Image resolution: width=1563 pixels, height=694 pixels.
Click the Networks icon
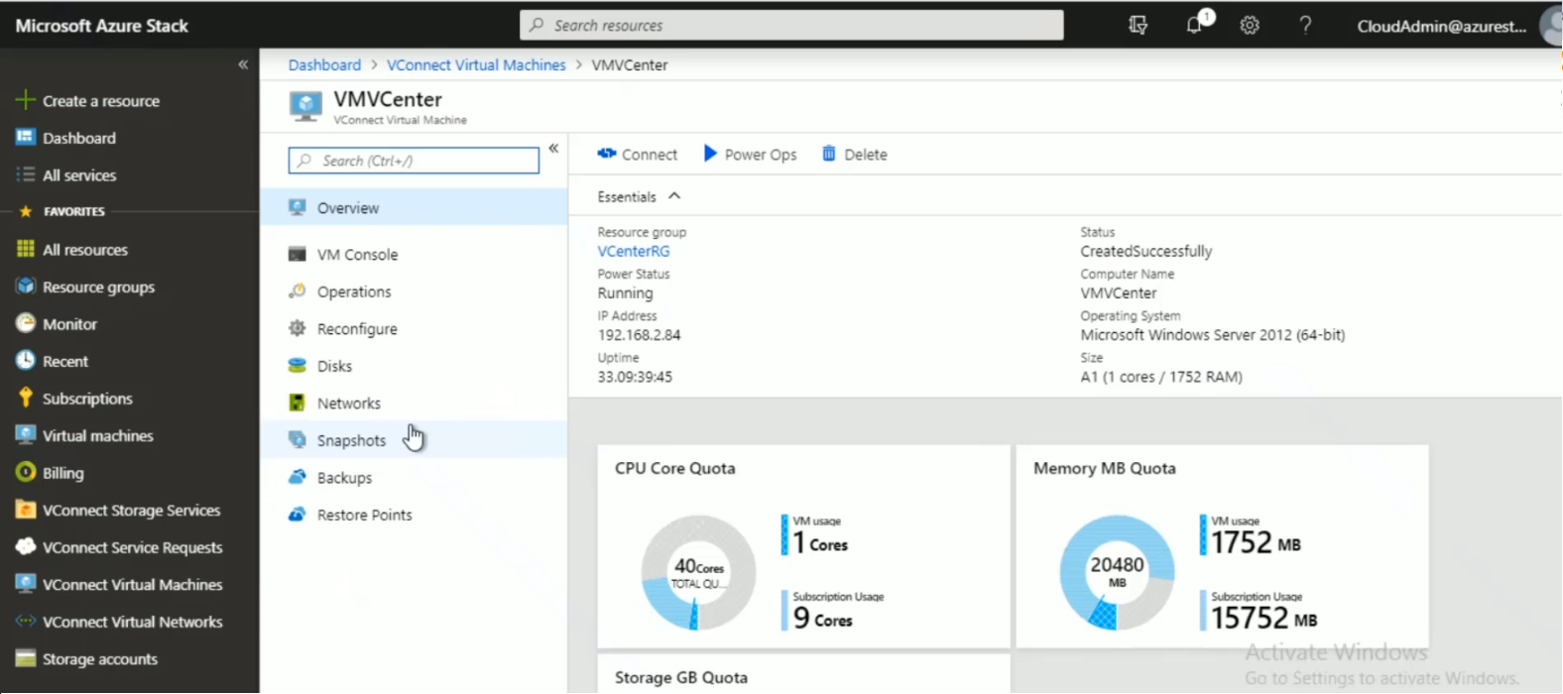(297, 403)
